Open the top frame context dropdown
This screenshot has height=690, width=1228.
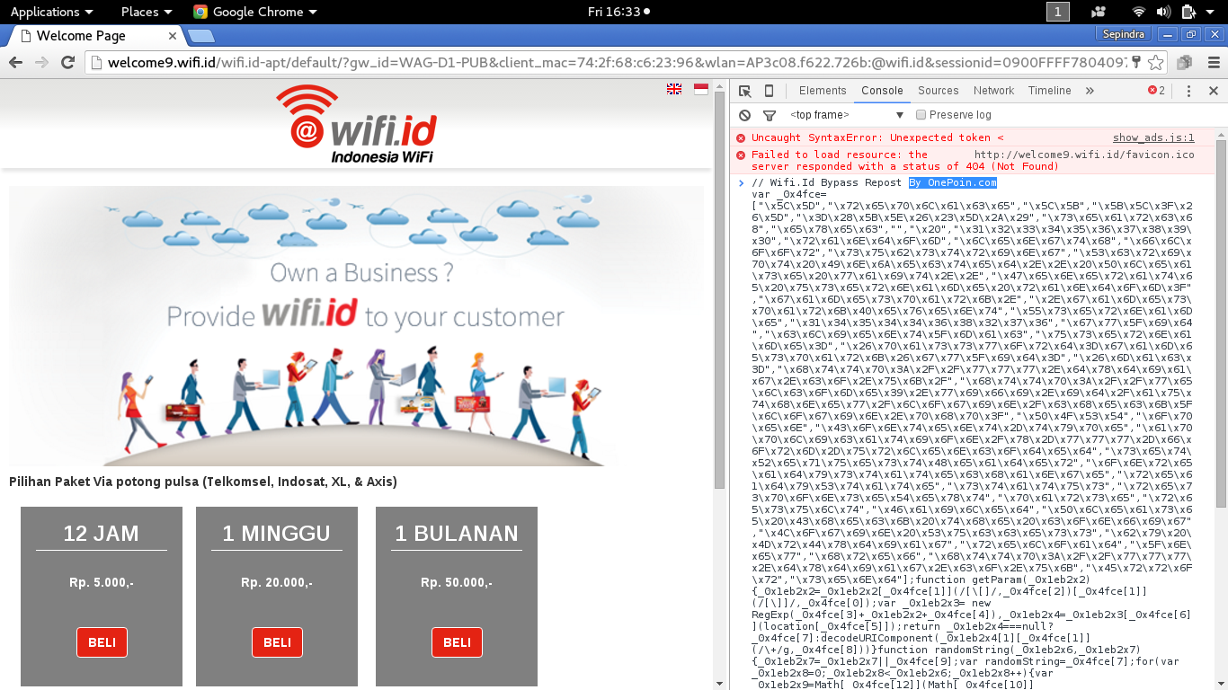[847, 115]
